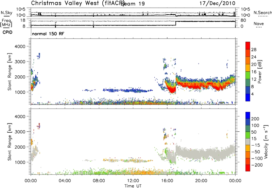The image size is (272, 188).
Task: Click the '16:00' time tick label
Action: click(167, 181)
